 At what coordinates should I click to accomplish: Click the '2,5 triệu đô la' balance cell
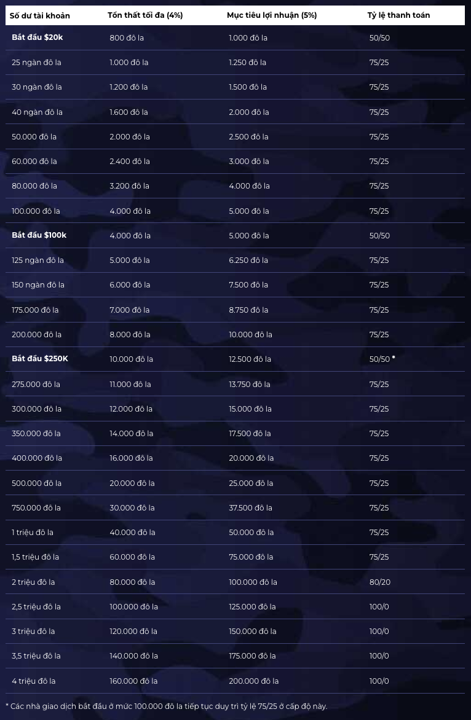click(x=36, y=607)
